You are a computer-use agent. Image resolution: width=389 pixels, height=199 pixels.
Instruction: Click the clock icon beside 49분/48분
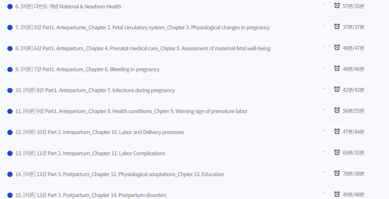point(337,194)
